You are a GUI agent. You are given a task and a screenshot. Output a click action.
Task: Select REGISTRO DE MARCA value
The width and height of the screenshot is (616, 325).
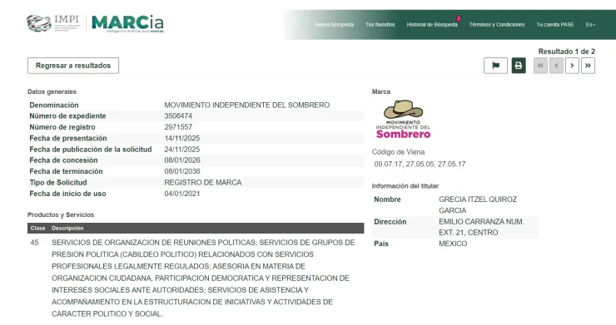tap(203, 182)
